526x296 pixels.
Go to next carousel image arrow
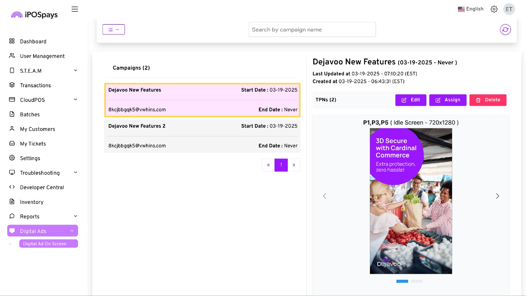pyautogui.click(x=497, y=196)
